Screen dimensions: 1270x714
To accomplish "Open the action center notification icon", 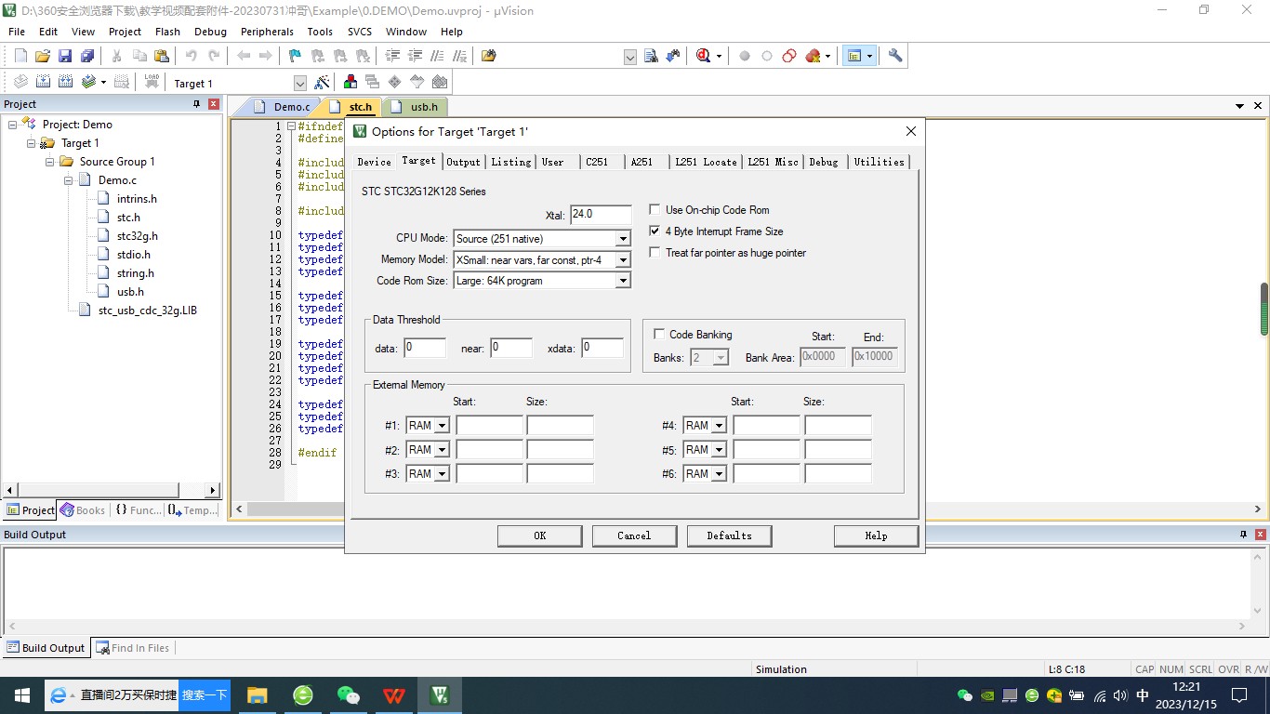I will tap(1239, 694).
